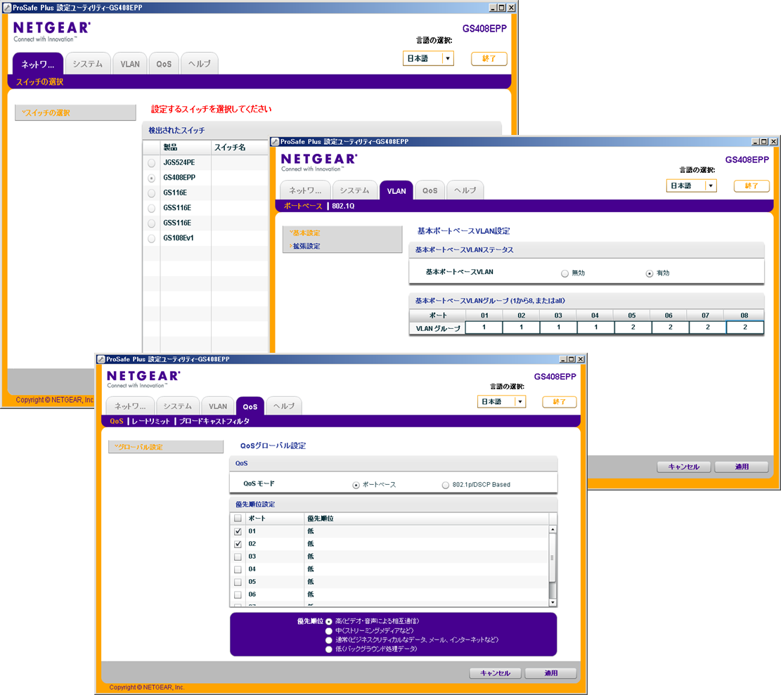
Task: Select 高 priority radio option
Action: pyautogui.click(x=329, y=621)
